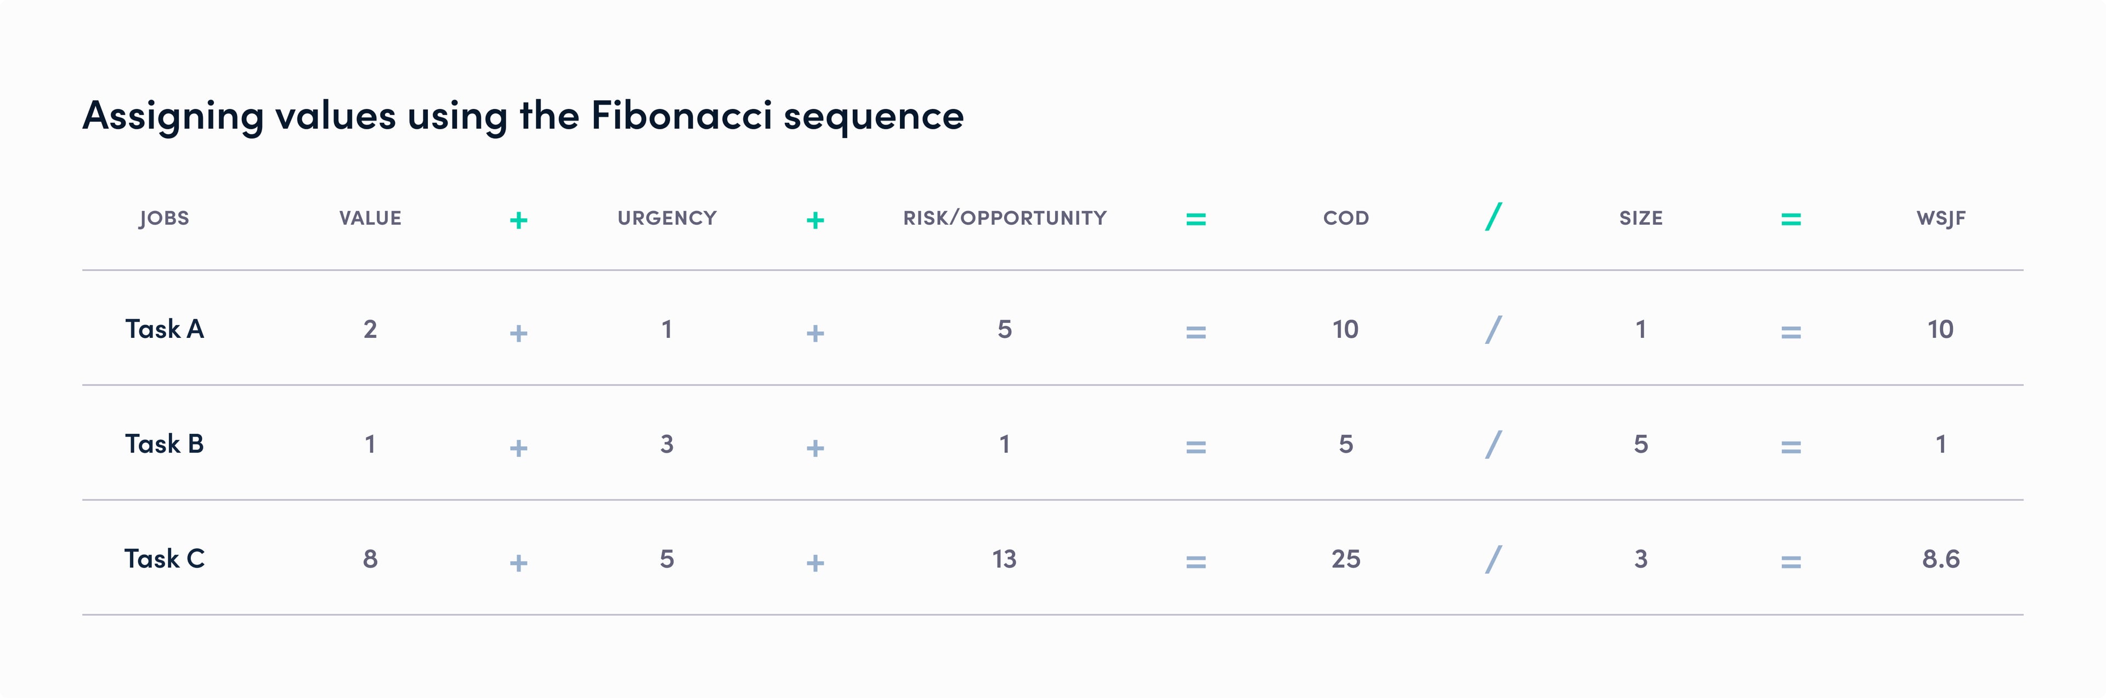Click Task C's risk/opportunity value 13
The image size is (2106, 698).
pyautogui.click(x=1004, y=559)
